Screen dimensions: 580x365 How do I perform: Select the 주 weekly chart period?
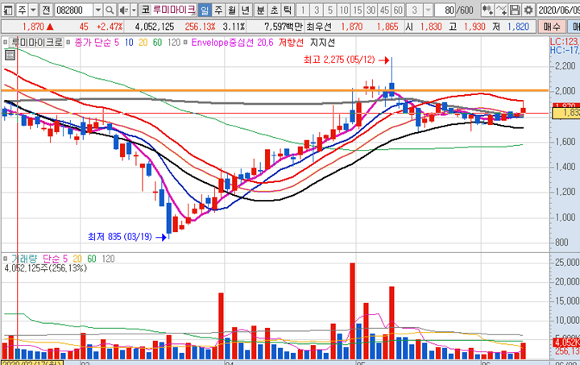[218, 10]
